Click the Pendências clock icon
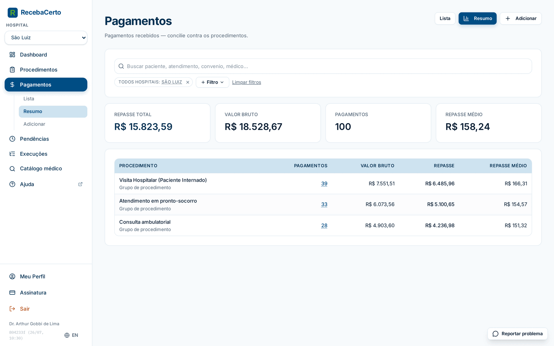Screen dimensions: 554x346 point(12,139)
